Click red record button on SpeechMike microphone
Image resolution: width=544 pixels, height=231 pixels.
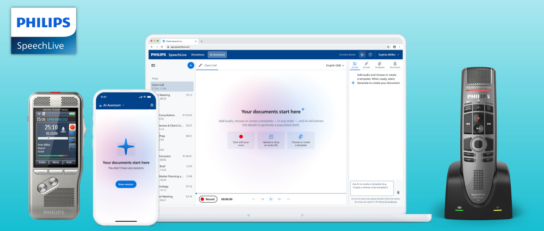tap(478, 117)
